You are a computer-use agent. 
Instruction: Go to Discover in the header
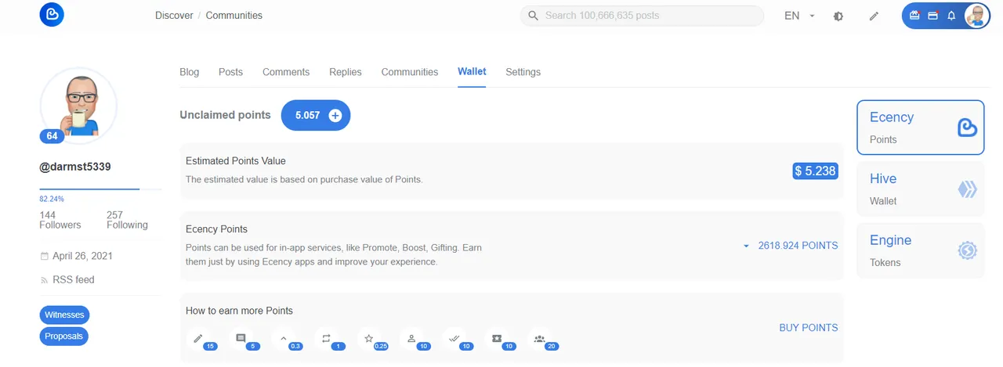click(x=174, y=16)
